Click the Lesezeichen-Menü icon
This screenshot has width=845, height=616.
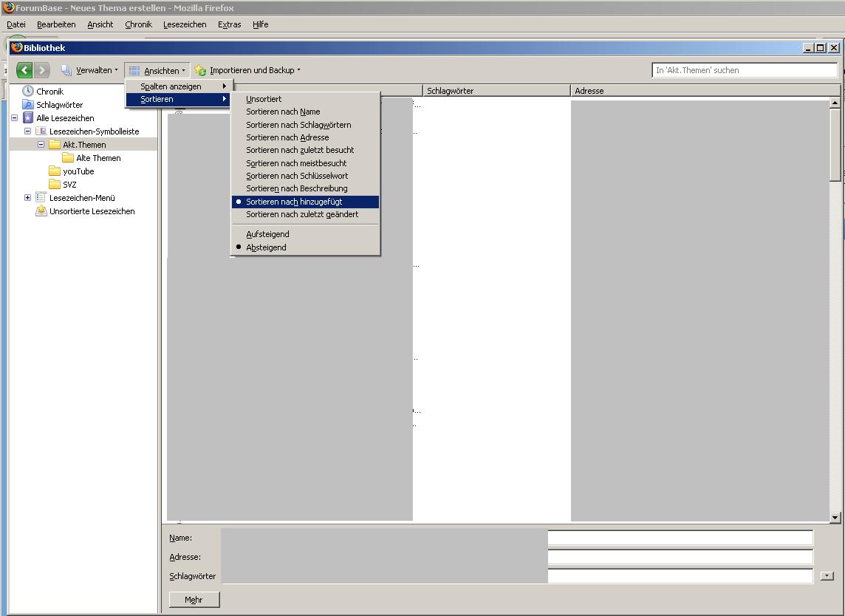[41, 198]
